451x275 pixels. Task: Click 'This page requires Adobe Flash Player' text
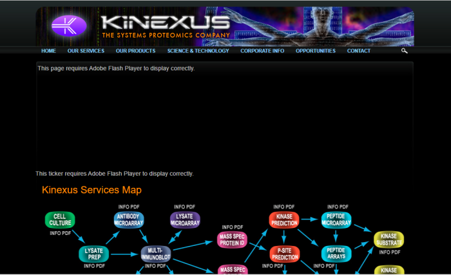coord(116,68)
